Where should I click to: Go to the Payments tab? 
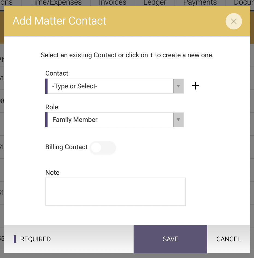200,3
